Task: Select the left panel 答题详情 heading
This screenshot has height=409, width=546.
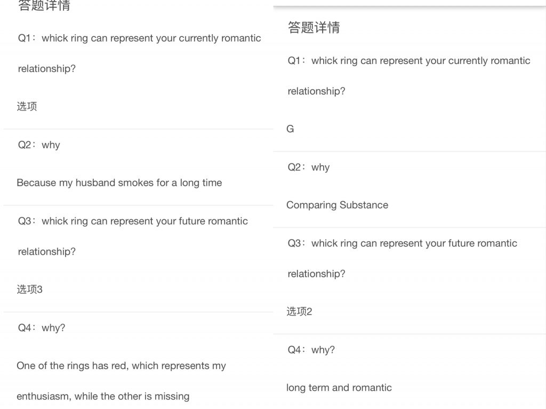Action: 44,5
